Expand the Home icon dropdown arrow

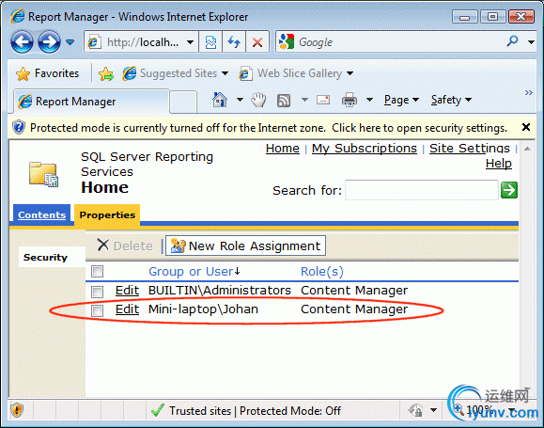pyautogui.click(x=240, y=100)
